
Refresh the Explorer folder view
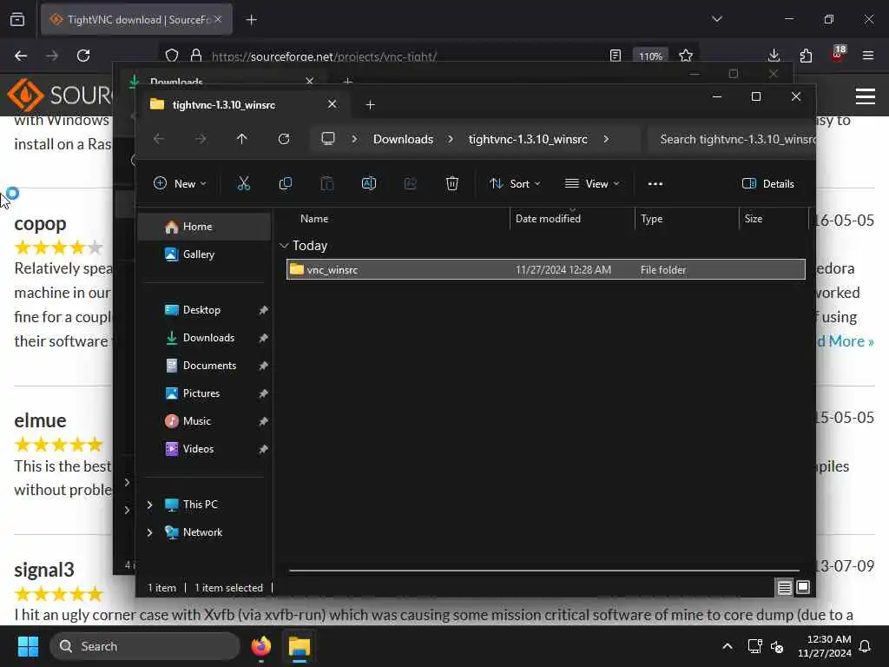click(x=284, y=139)
